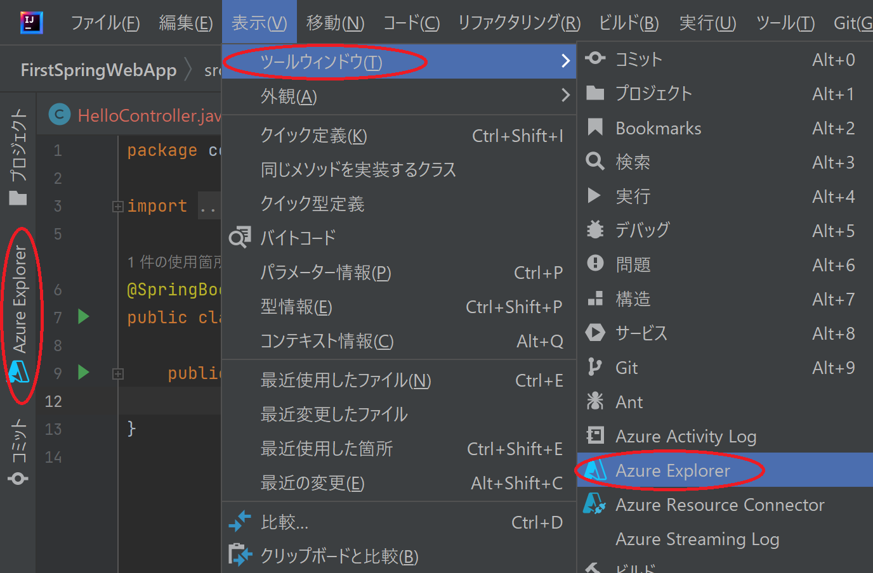Click line number 12 in gutter

(53, 401)
